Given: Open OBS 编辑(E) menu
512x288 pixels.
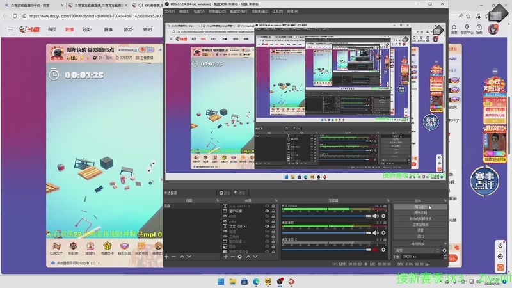Looking at the screenshot, I should (184, 12).
